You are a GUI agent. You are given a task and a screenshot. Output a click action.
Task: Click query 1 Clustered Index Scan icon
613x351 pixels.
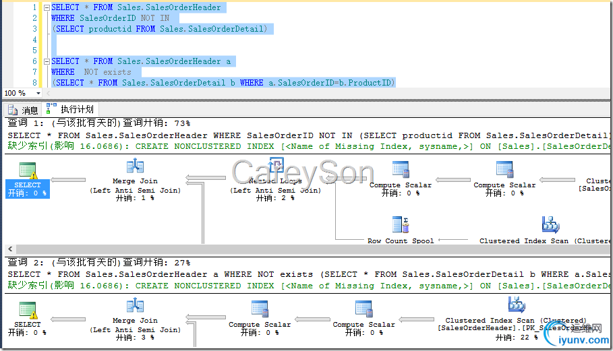[x=550, y=224]
